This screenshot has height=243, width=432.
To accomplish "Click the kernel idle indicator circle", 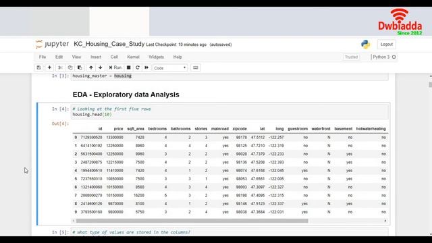I will click(x=394, y=57).
